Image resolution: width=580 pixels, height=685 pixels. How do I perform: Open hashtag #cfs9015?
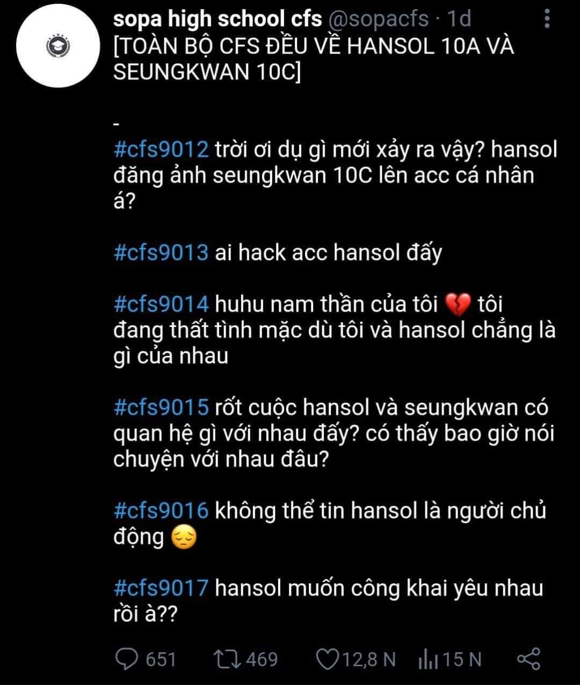[161, 408]
